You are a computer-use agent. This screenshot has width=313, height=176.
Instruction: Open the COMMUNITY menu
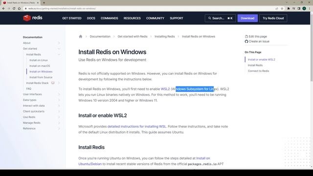155,18
